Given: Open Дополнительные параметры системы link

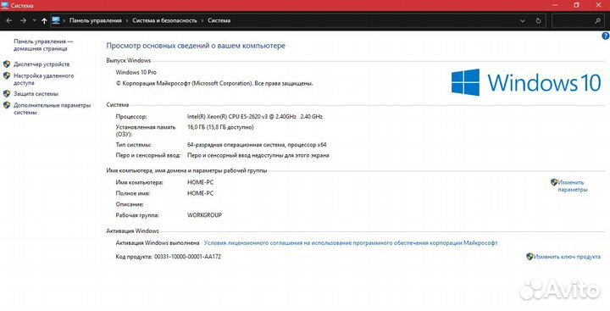Looking at the screenshot, I should [53, 108].
